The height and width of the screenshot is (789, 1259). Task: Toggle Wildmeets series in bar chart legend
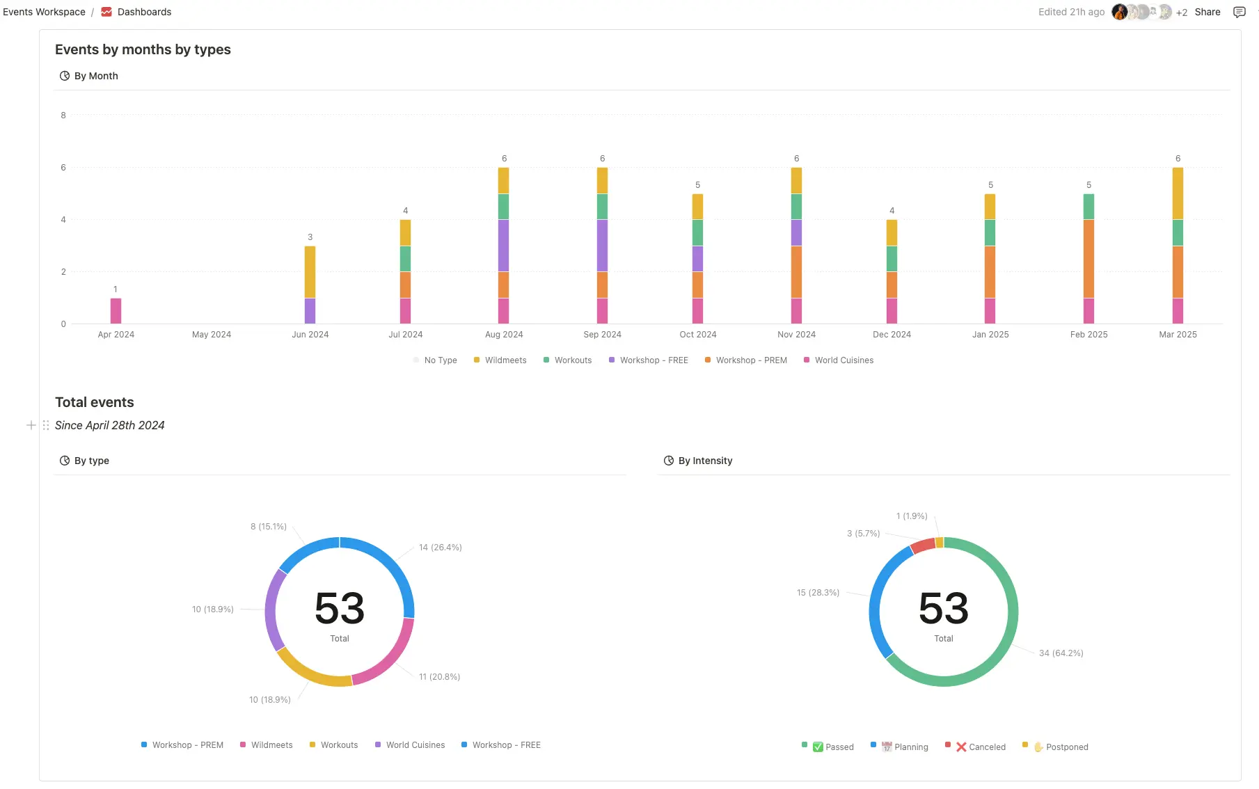[x=500, y=360]
